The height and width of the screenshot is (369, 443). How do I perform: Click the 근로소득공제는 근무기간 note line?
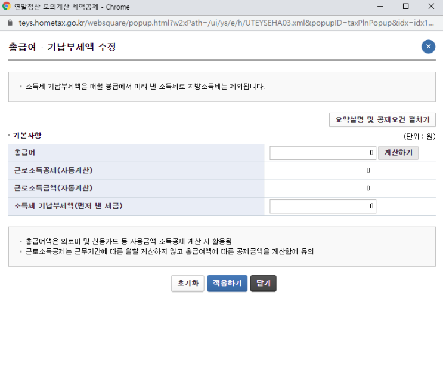(169, 251)
